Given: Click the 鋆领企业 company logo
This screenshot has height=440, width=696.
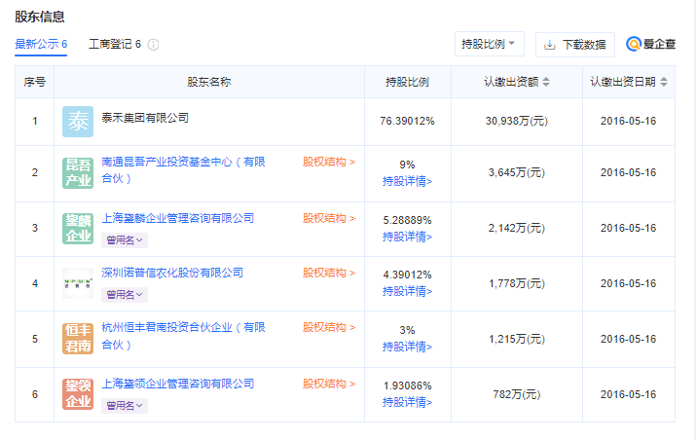Looking at the screenshot, I should [78, 394].
